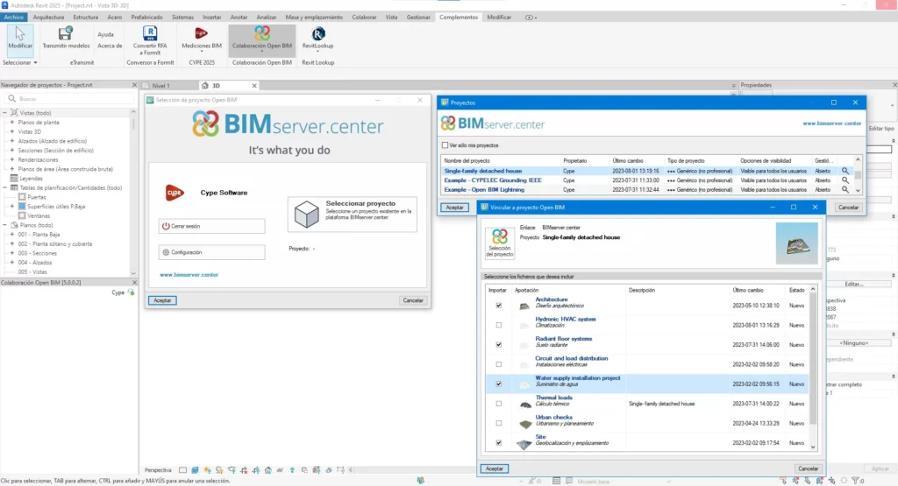Screen dimensions: 898x486
Task: Click magnifier icon for Open BIM Lightning row
Action: (x=845, y=190)
